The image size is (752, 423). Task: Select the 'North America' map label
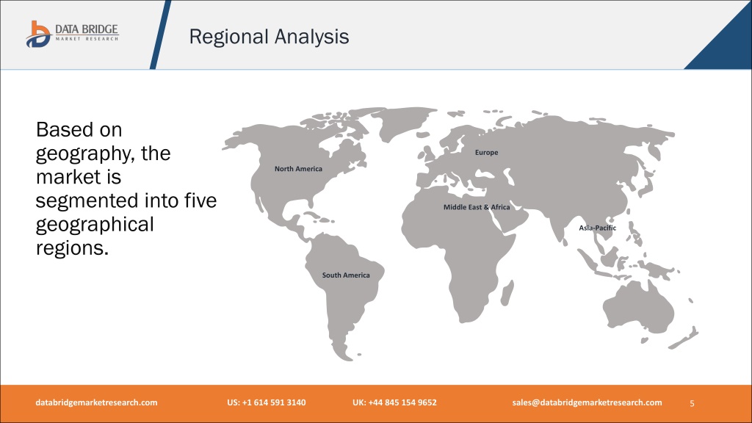(x=298, y=169)
